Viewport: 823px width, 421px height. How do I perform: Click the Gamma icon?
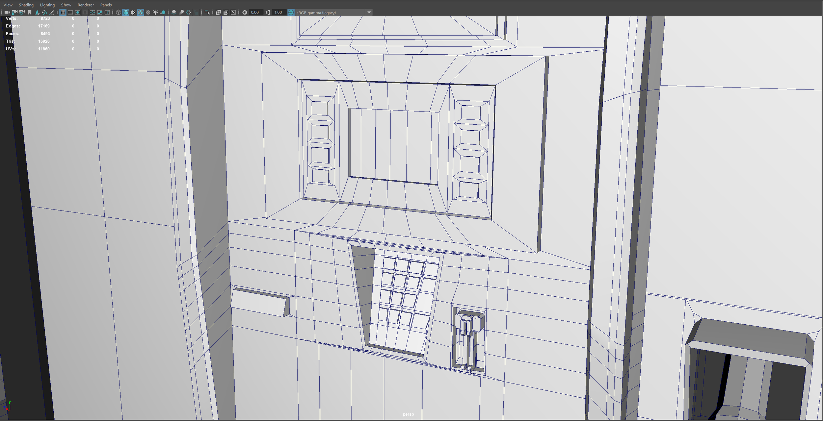[268, 12]
